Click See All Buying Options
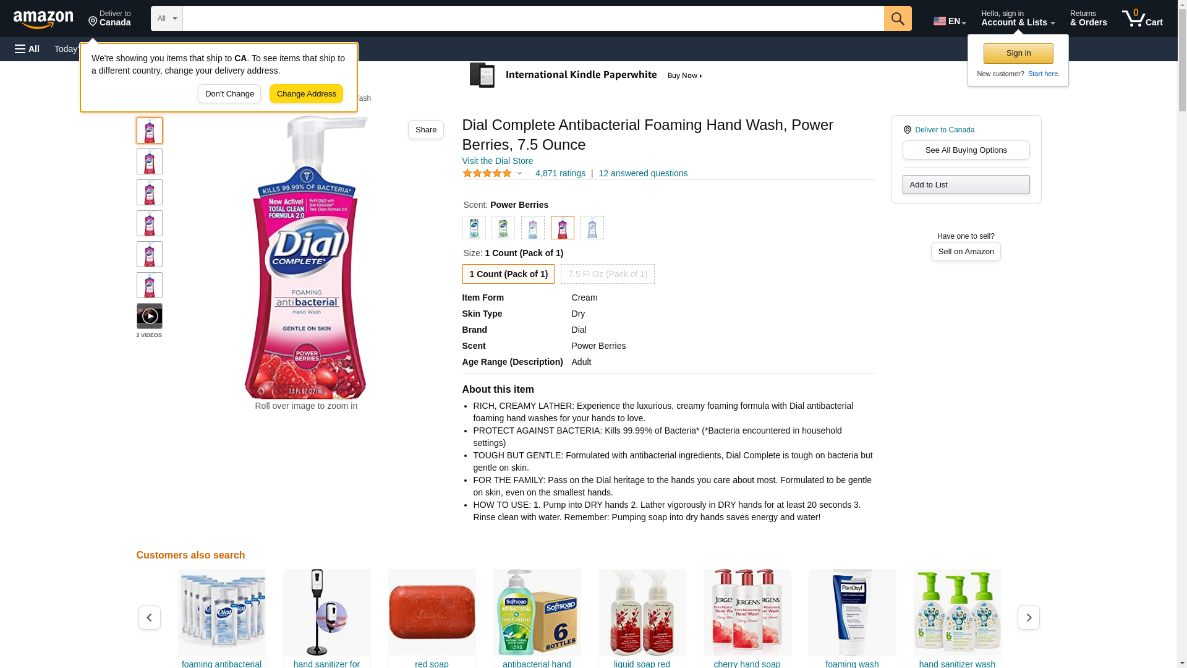 pyautogui.click(x=966, y=150)
